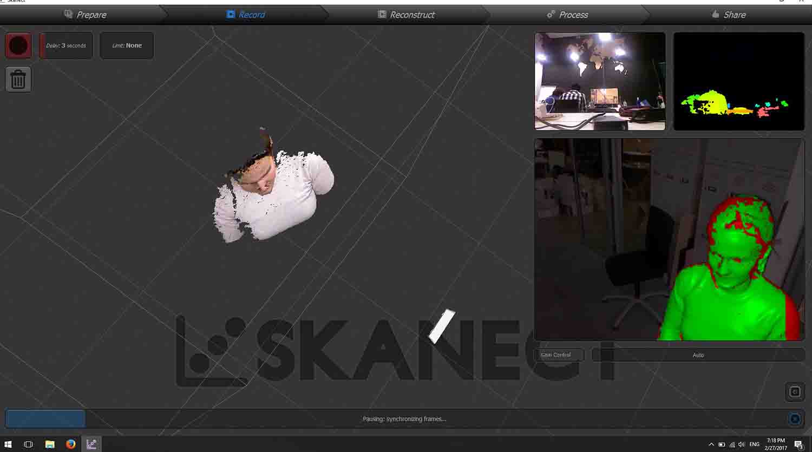The height and width of the screenshot is (452, 812).
Task: Open the volume control icon
Action: pyautogui.click(x=742, y=444)
